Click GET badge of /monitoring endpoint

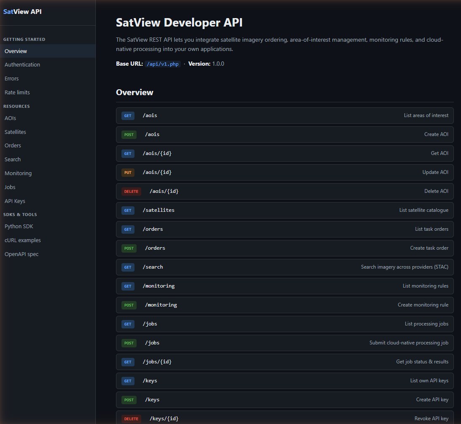128,286
